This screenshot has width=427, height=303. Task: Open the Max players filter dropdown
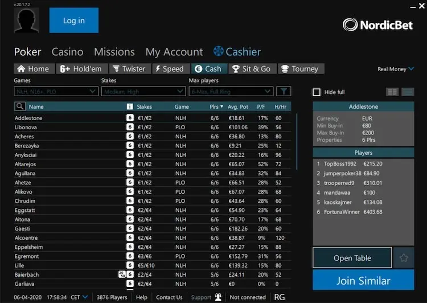(231, 91)
